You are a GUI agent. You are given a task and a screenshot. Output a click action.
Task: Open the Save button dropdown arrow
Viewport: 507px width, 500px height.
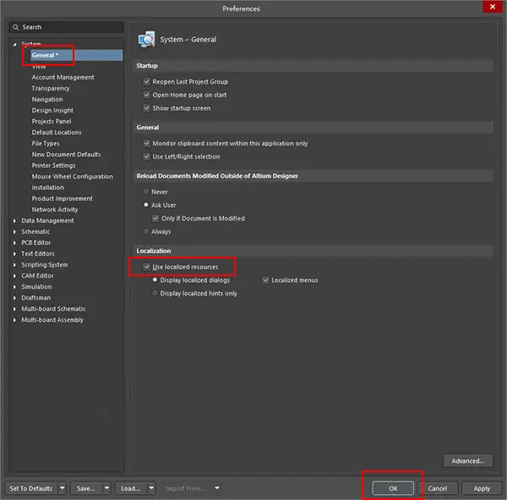coord(106,488)
